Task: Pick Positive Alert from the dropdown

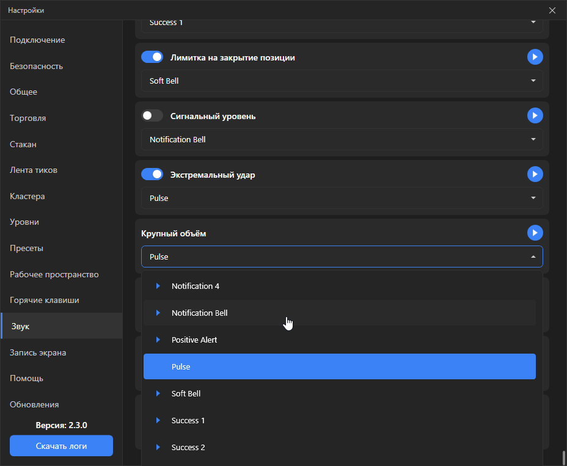Action: [340, 340]
